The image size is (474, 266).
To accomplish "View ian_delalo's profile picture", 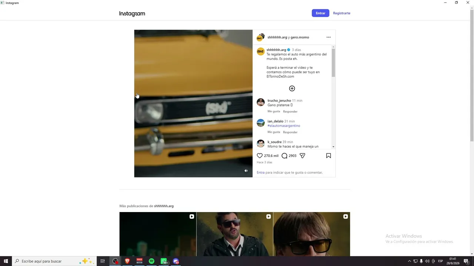I will (x=261, y=123).
